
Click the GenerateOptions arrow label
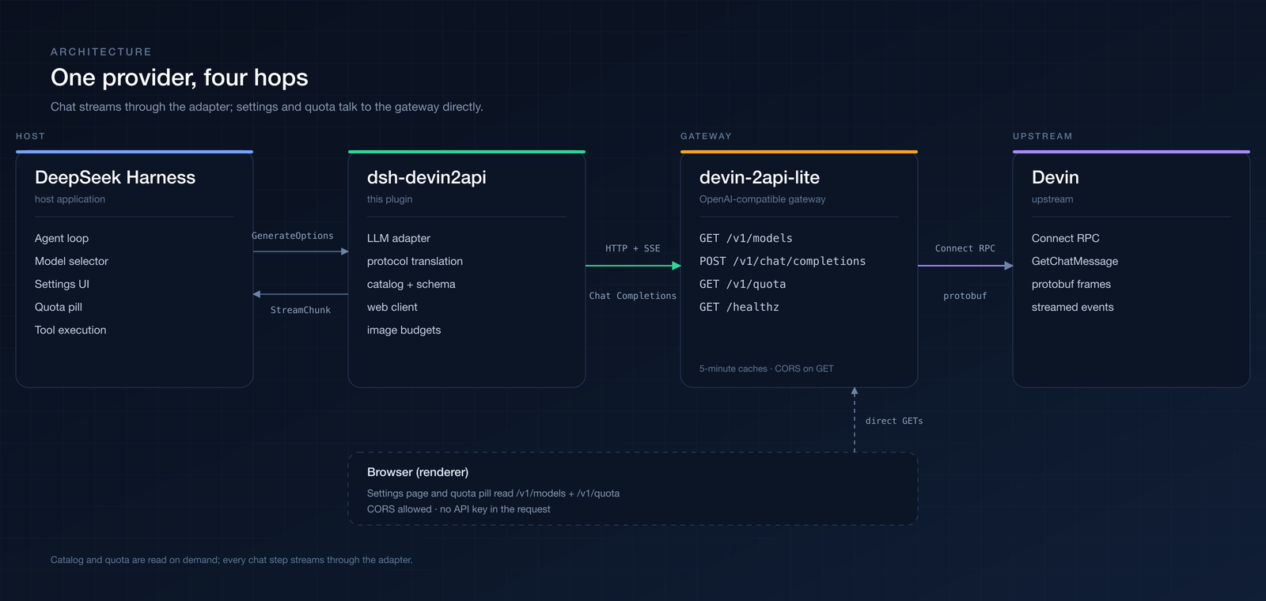click(293, 236)
